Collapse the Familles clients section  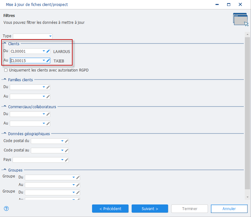pyautogui.click(x=5, y=79)
